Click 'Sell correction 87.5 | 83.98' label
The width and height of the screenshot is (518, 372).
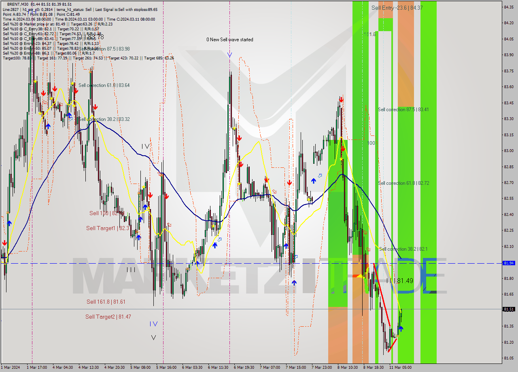104,49
